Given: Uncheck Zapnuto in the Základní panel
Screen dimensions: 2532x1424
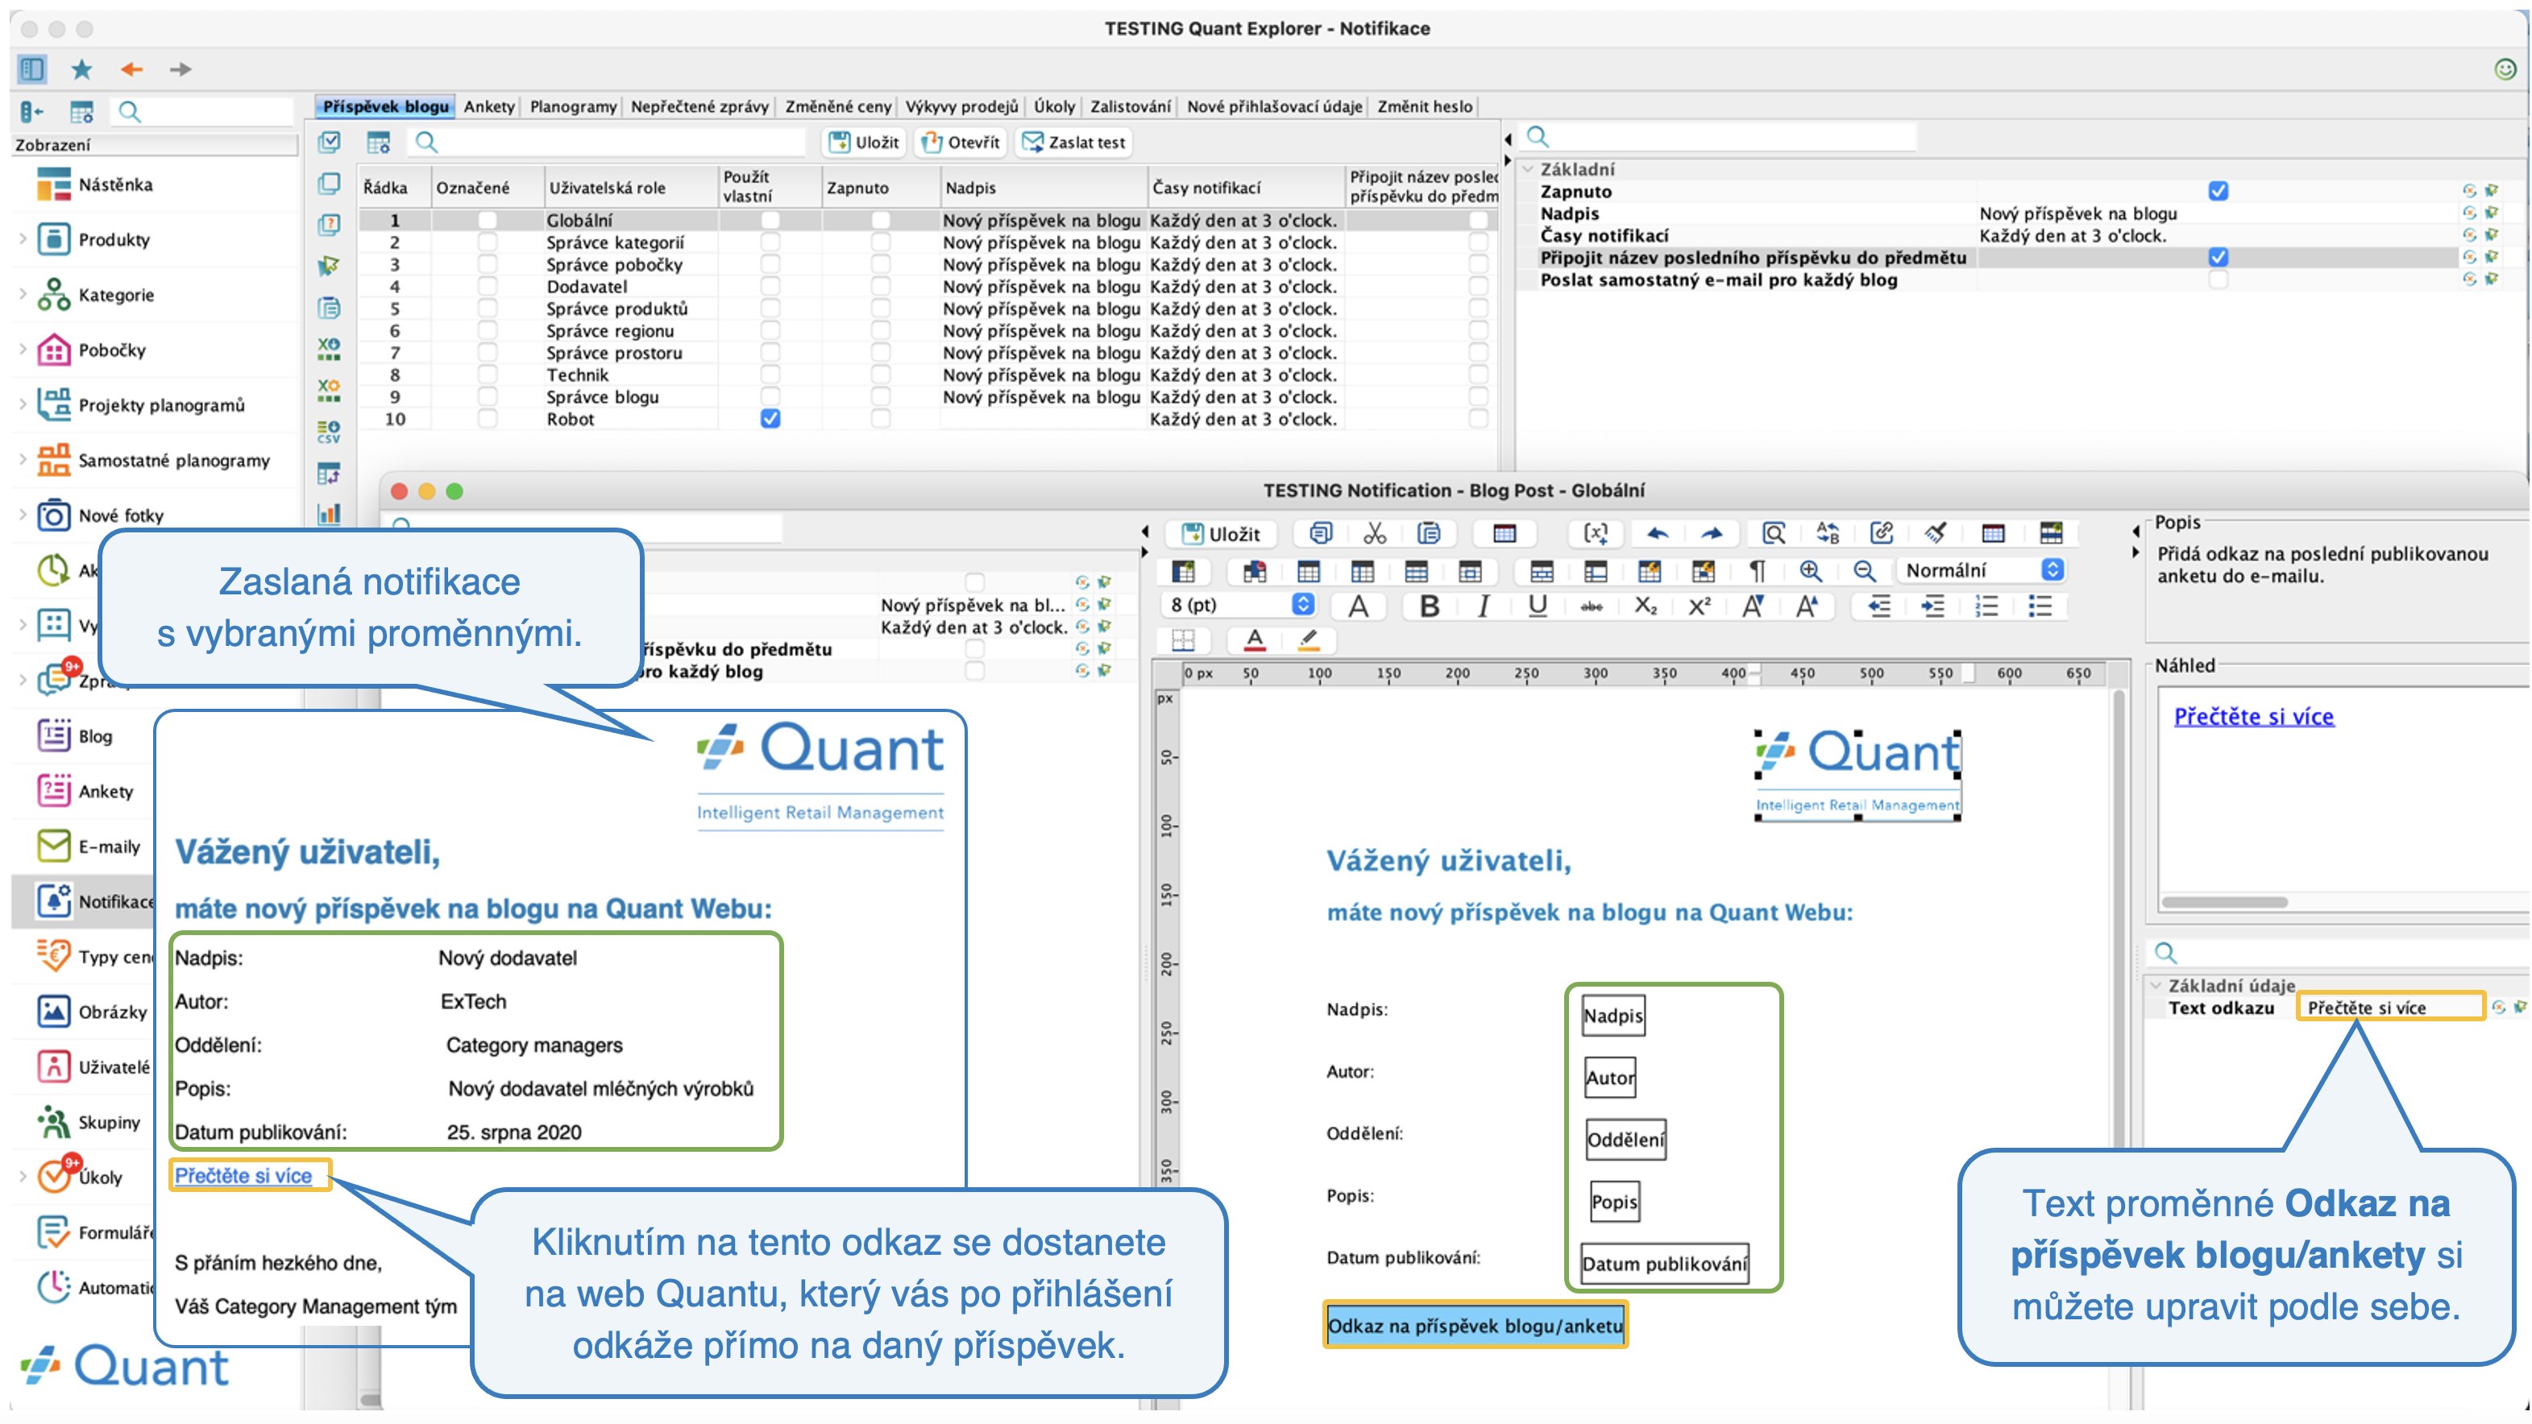Looking at the screenshot, I should pyautogui.click(x=2218, y=192).
